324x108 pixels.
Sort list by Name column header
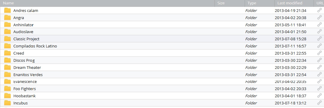(8, 3)
